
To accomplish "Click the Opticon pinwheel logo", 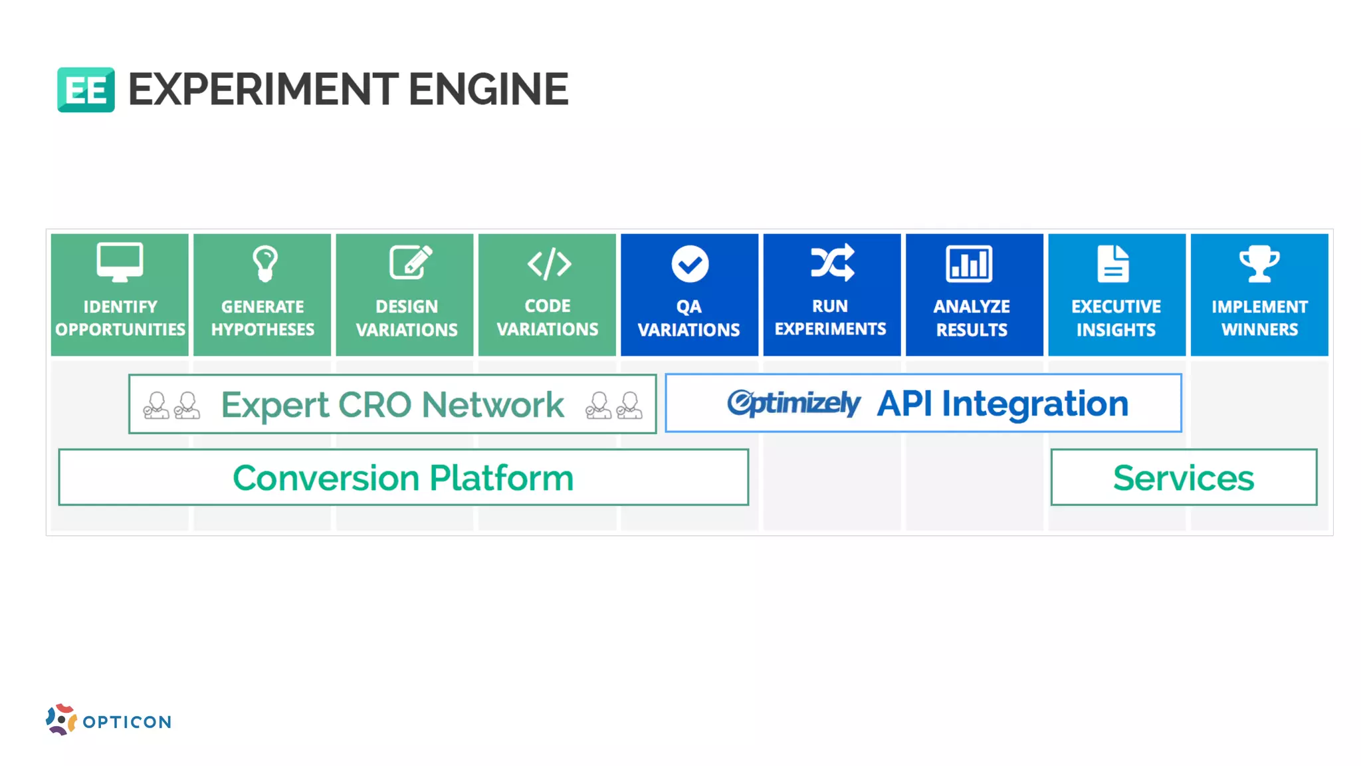I will tap(61, 719).
